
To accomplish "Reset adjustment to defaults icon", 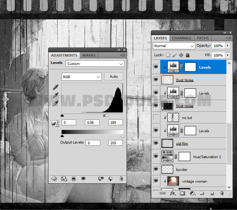I will [110, 179].
